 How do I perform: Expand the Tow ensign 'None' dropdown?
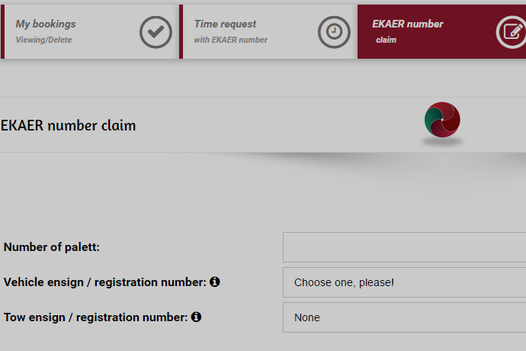(404, 317)
